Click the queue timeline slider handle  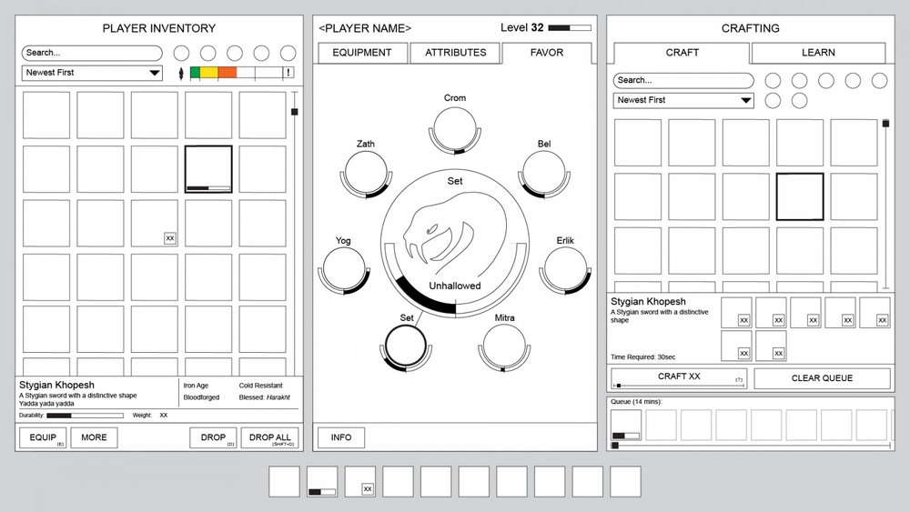coord(614,446)
